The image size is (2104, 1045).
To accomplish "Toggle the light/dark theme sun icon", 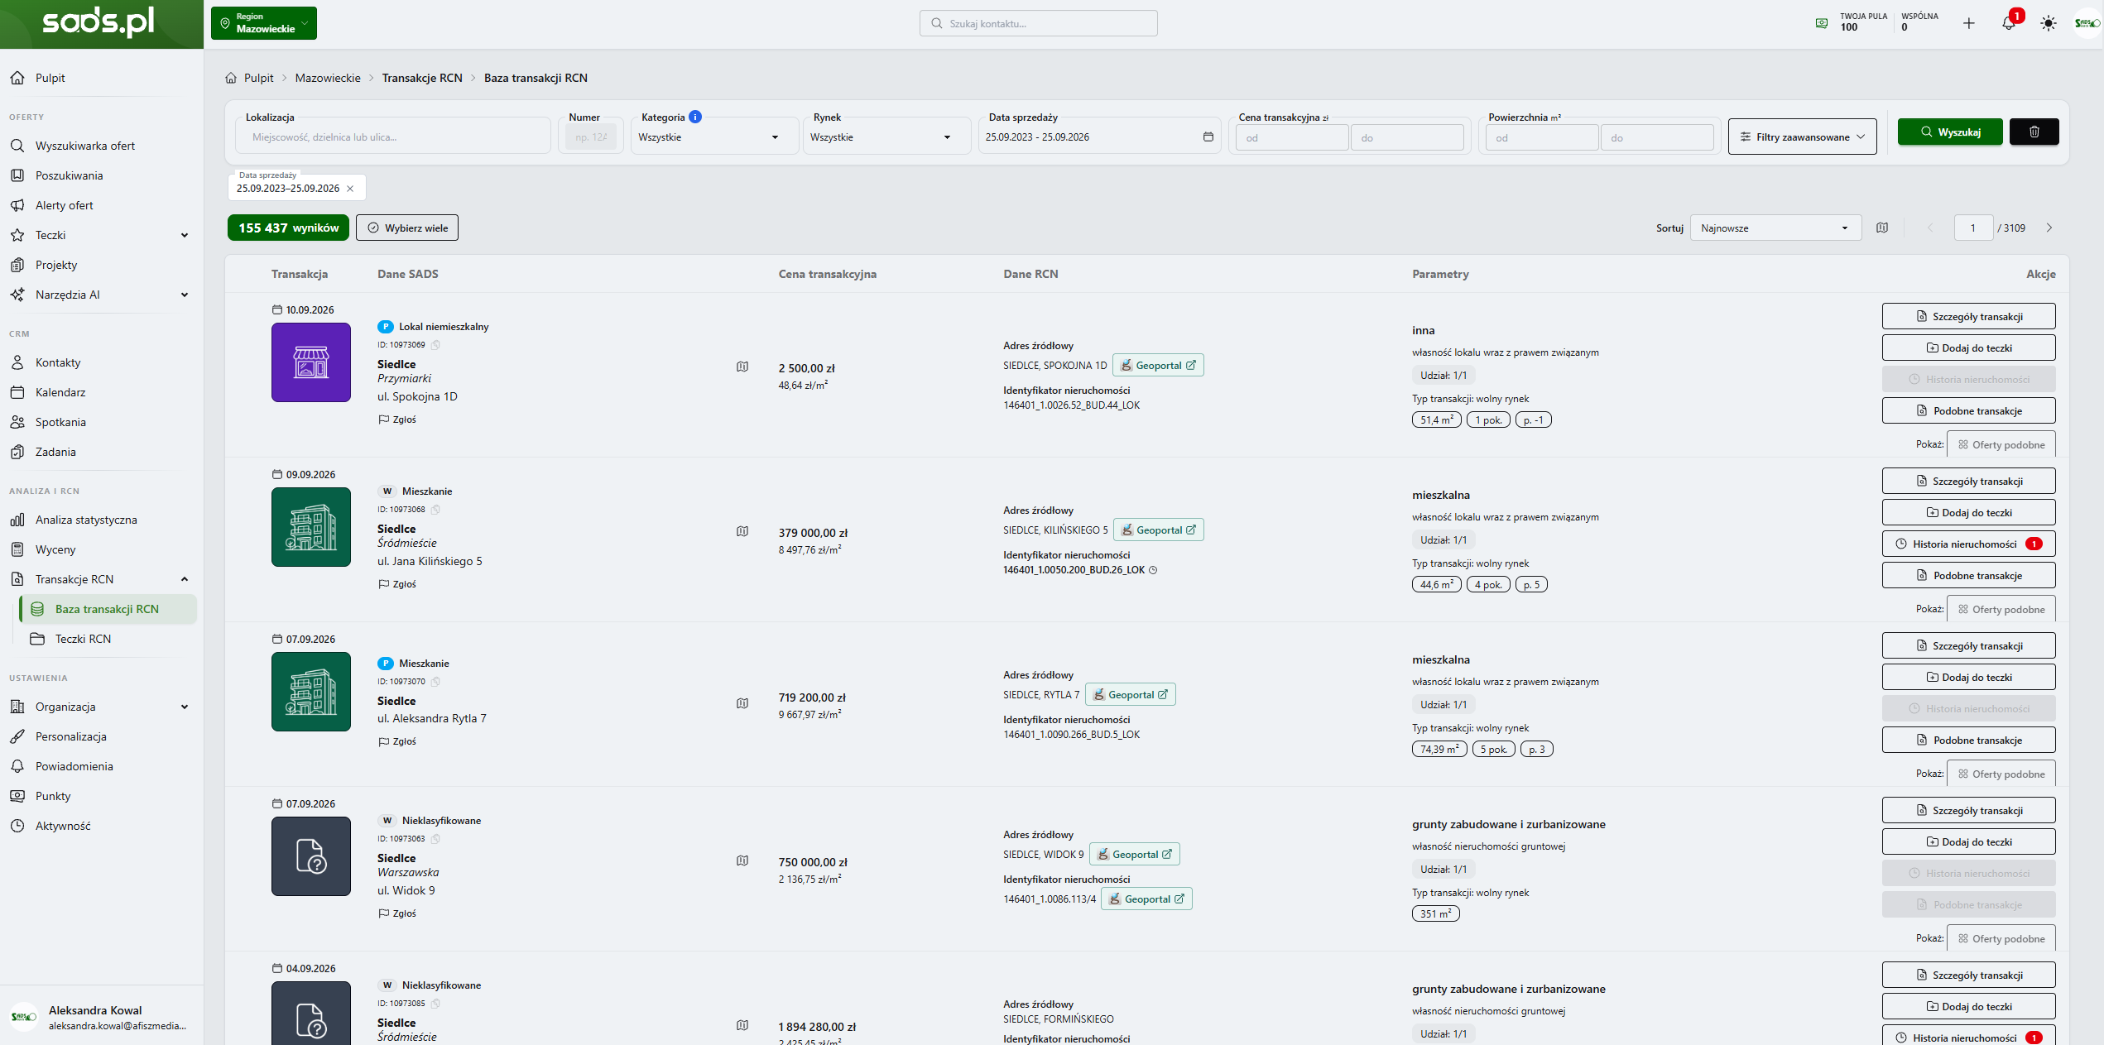I will coord(2048,23).
